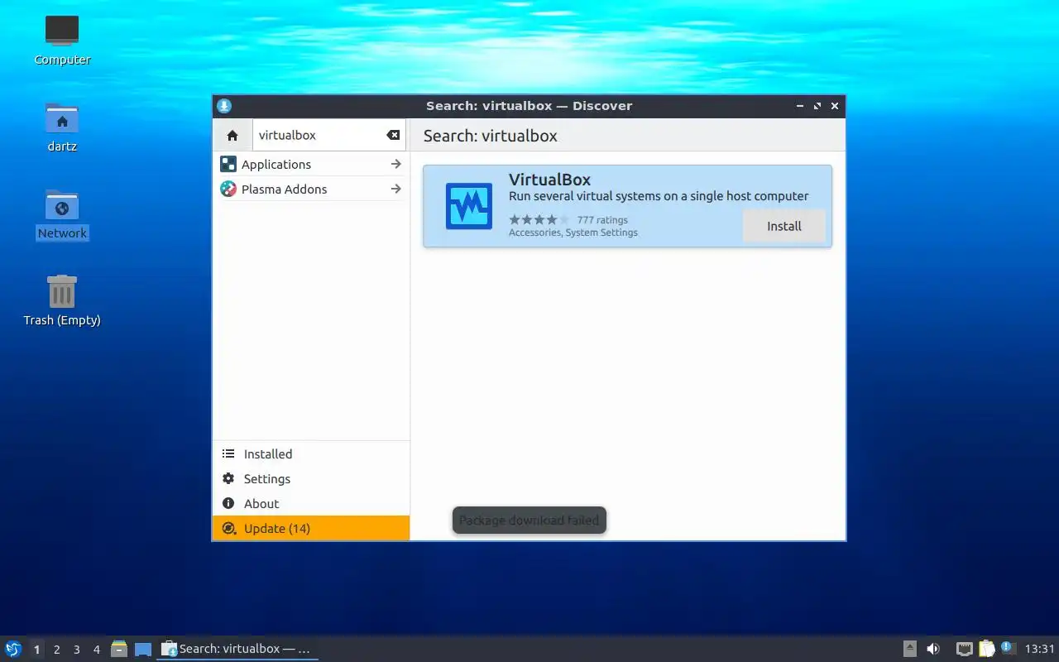1059x662 pixels.
Task: Open file manager from taskbar
Action: pos(119,649)
